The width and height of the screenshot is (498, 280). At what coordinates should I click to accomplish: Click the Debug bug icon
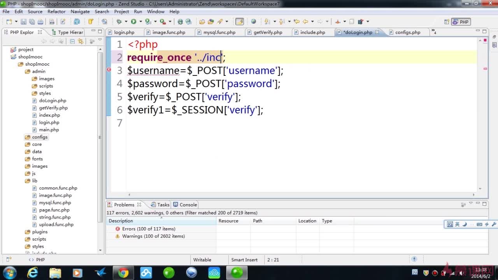pyautogui.click(x=119, y=22)
